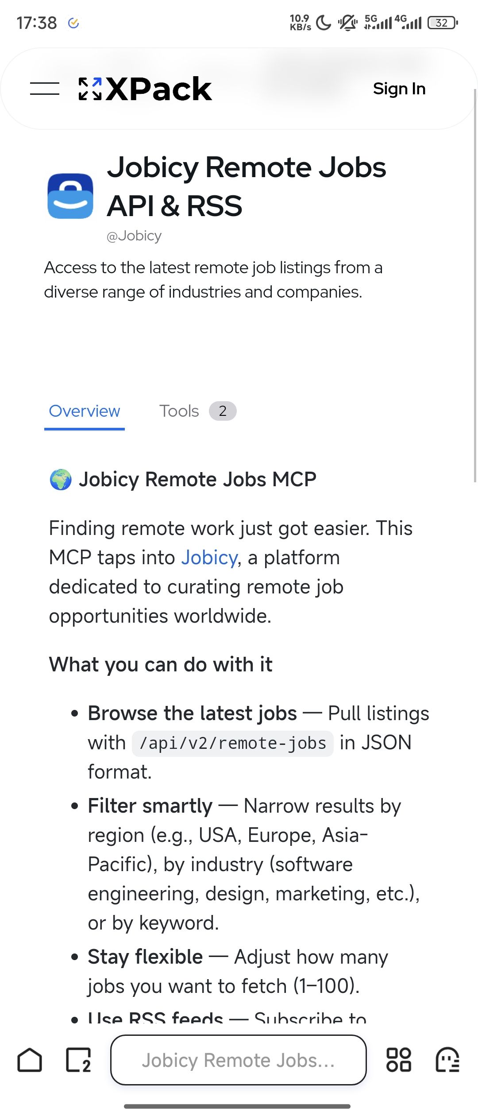The image size is (478, 1116).
Task: Open the browser tabs switcher
Action: 79,1060
